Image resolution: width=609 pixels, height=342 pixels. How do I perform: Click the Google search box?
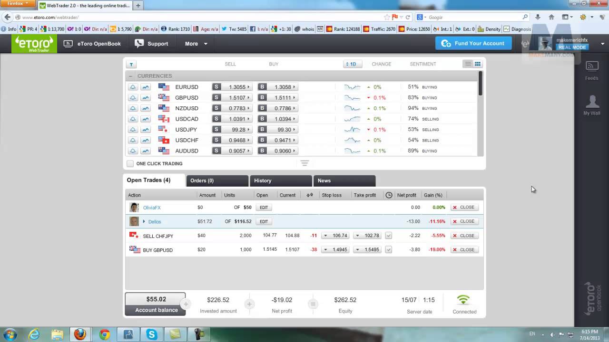[x=472, y=17]
